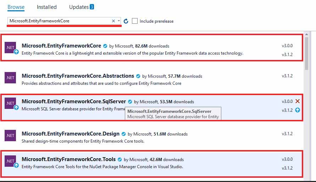Select the Browse tab
The width and height of the screenshot is (316, 182).
(16, 7)
